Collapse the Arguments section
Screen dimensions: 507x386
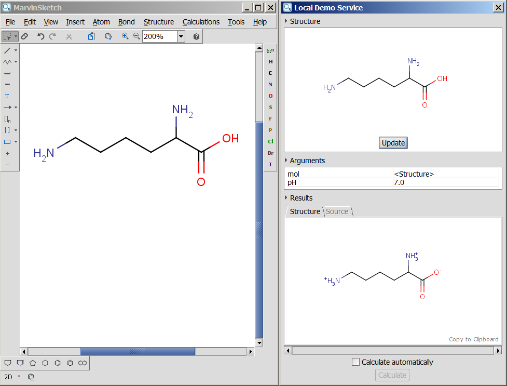[286, 161]
